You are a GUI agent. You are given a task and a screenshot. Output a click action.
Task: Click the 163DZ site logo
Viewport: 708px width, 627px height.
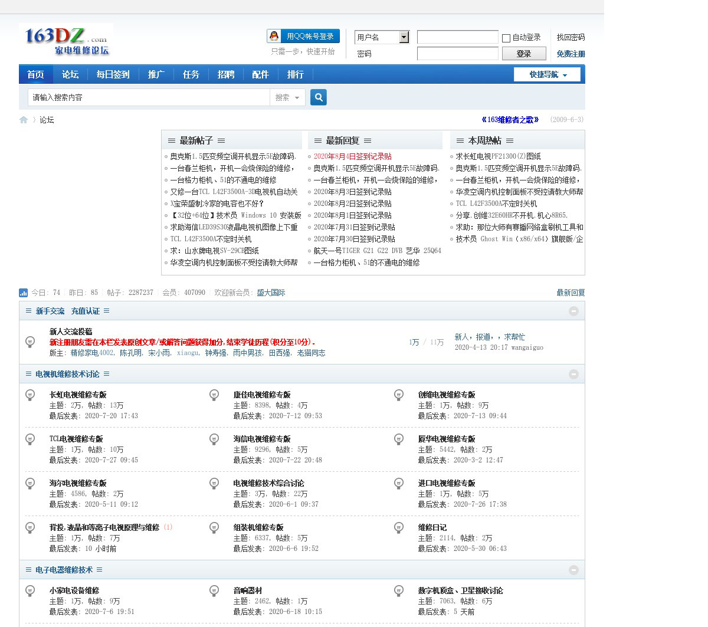tap(66, 41)
